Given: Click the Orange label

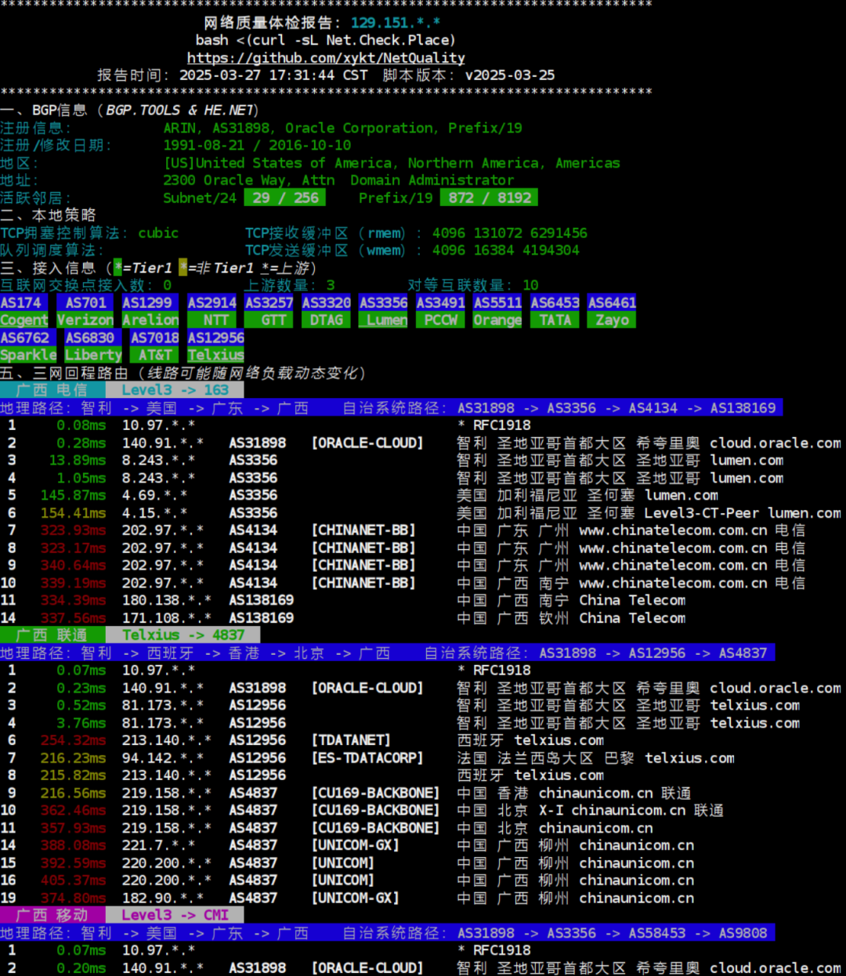Looking at the screenshot, I should [498, 320].
